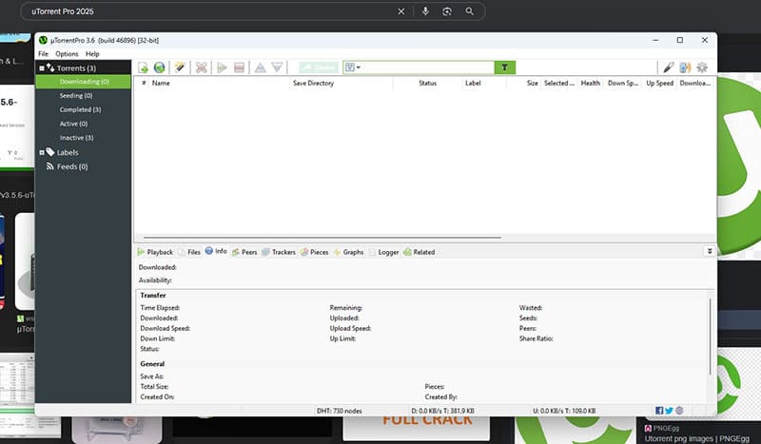The width and height of the screenshot is (761, 444).
Task: Click the Add Torrent from URL globe icon
Action: coord(159,68)
